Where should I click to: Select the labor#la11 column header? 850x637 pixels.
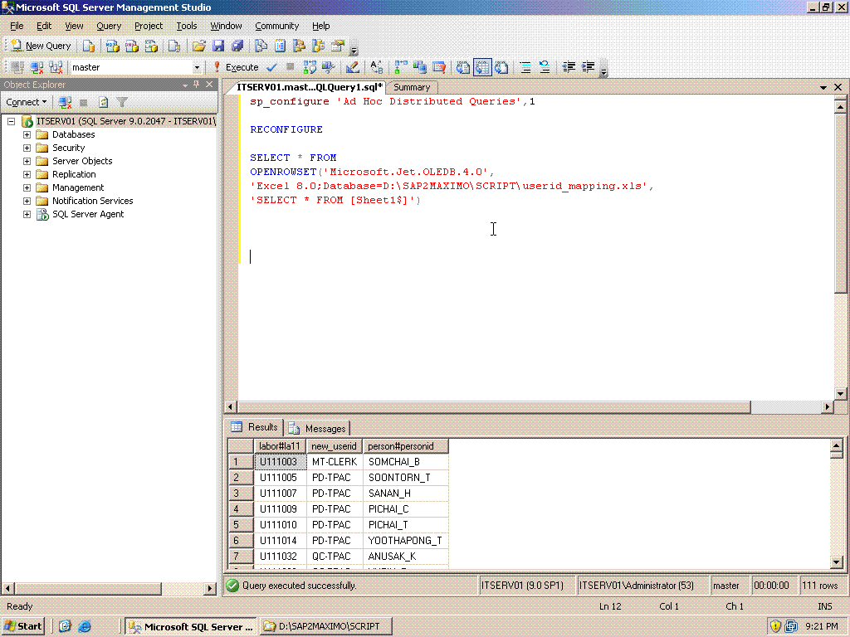(280, 446)
